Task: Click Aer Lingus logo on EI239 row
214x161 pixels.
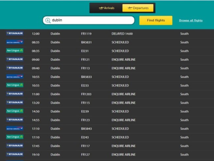Action: coord(15,111)
